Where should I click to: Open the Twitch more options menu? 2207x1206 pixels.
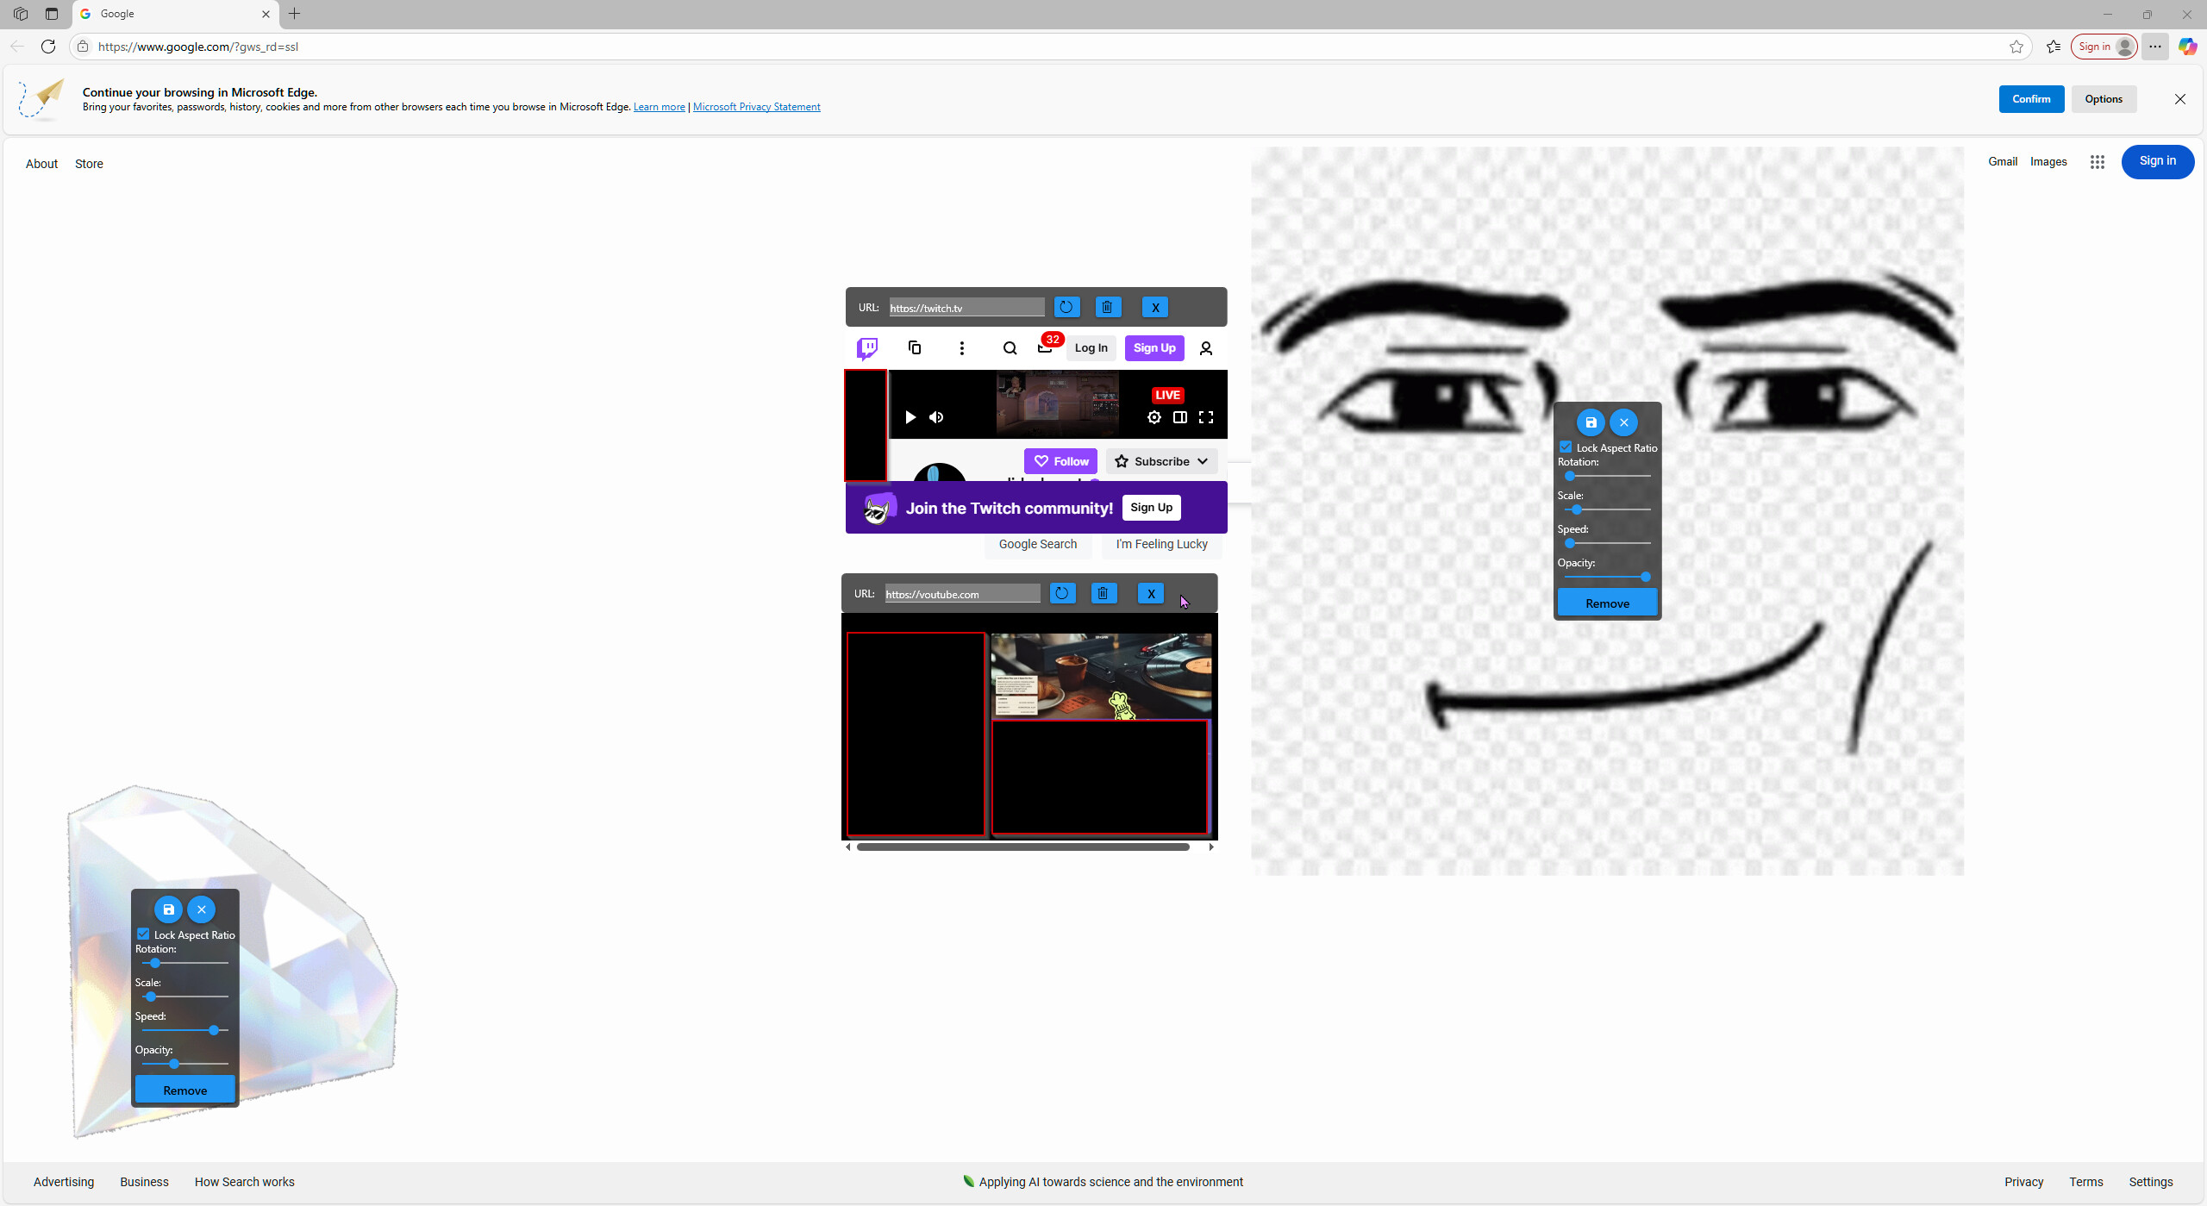pos(961,348)
